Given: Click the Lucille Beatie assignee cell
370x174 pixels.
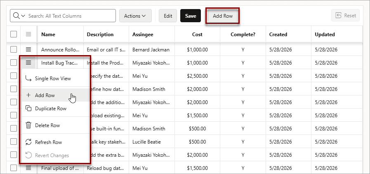Looking at the screenshot, I should click(152, 142).
